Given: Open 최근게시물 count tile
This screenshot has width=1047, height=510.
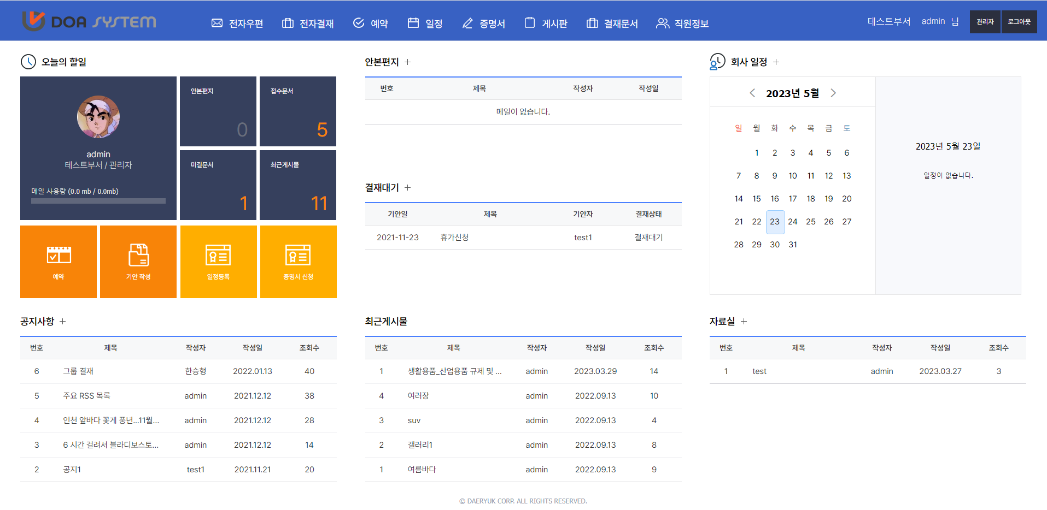Looking at the screenshot, I should coord(298,185).
